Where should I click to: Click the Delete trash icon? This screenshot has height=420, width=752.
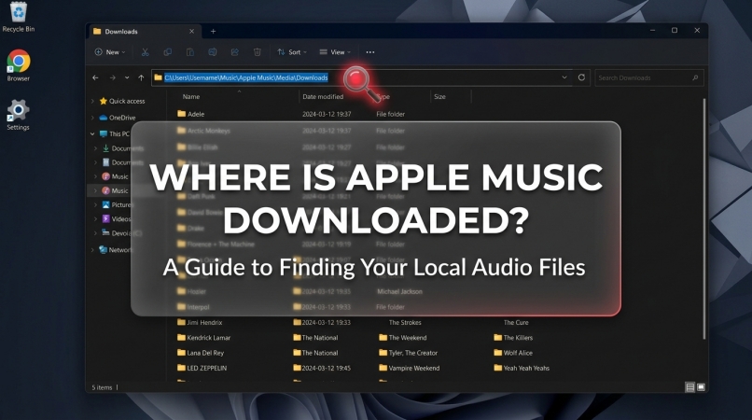pos(258,52)
